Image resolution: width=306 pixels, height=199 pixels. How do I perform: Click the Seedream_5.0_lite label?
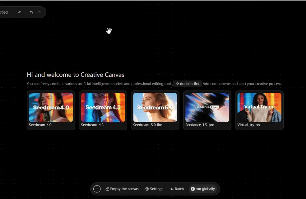point(147,125)
